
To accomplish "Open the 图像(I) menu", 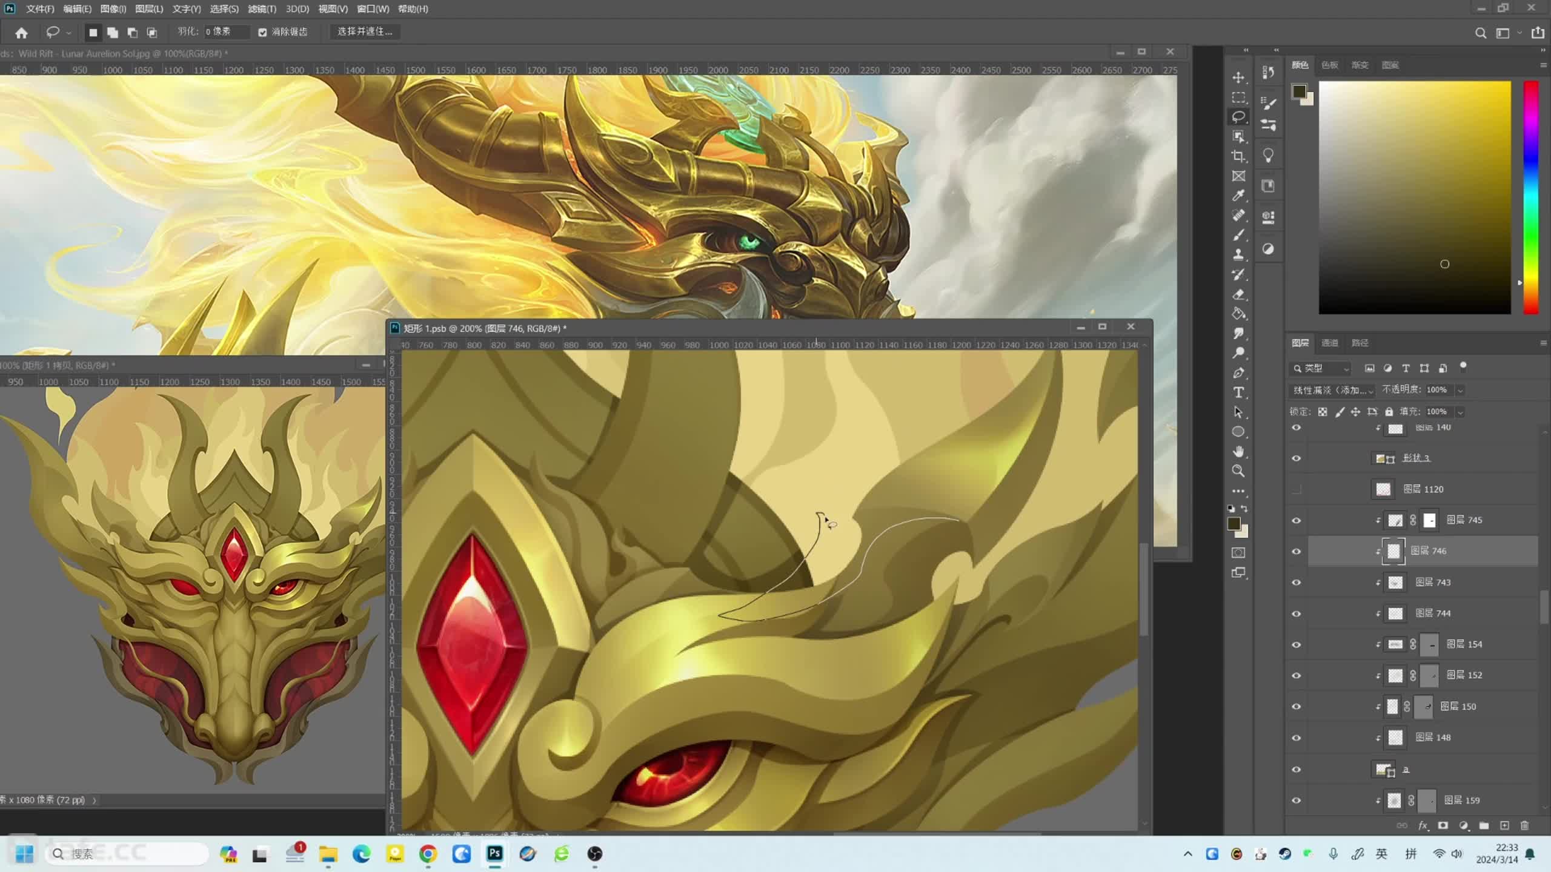I will (x=113, y=9).
